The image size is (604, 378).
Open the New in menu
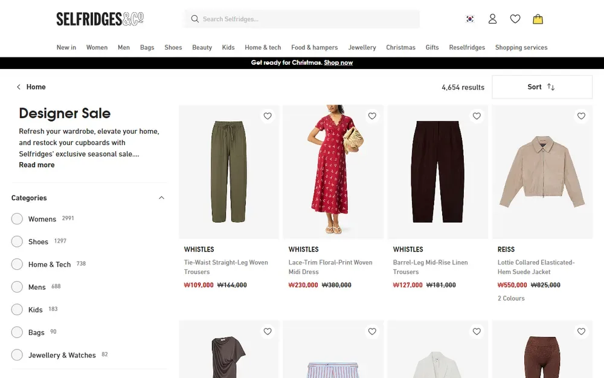click(x=66, y=47)
